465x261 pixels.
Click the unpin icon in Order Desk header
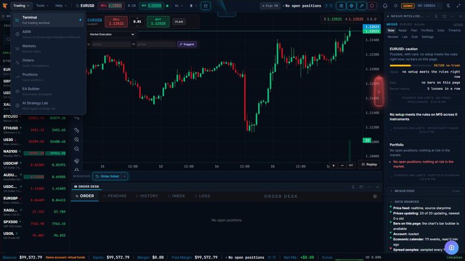click(x=353, y=187)
